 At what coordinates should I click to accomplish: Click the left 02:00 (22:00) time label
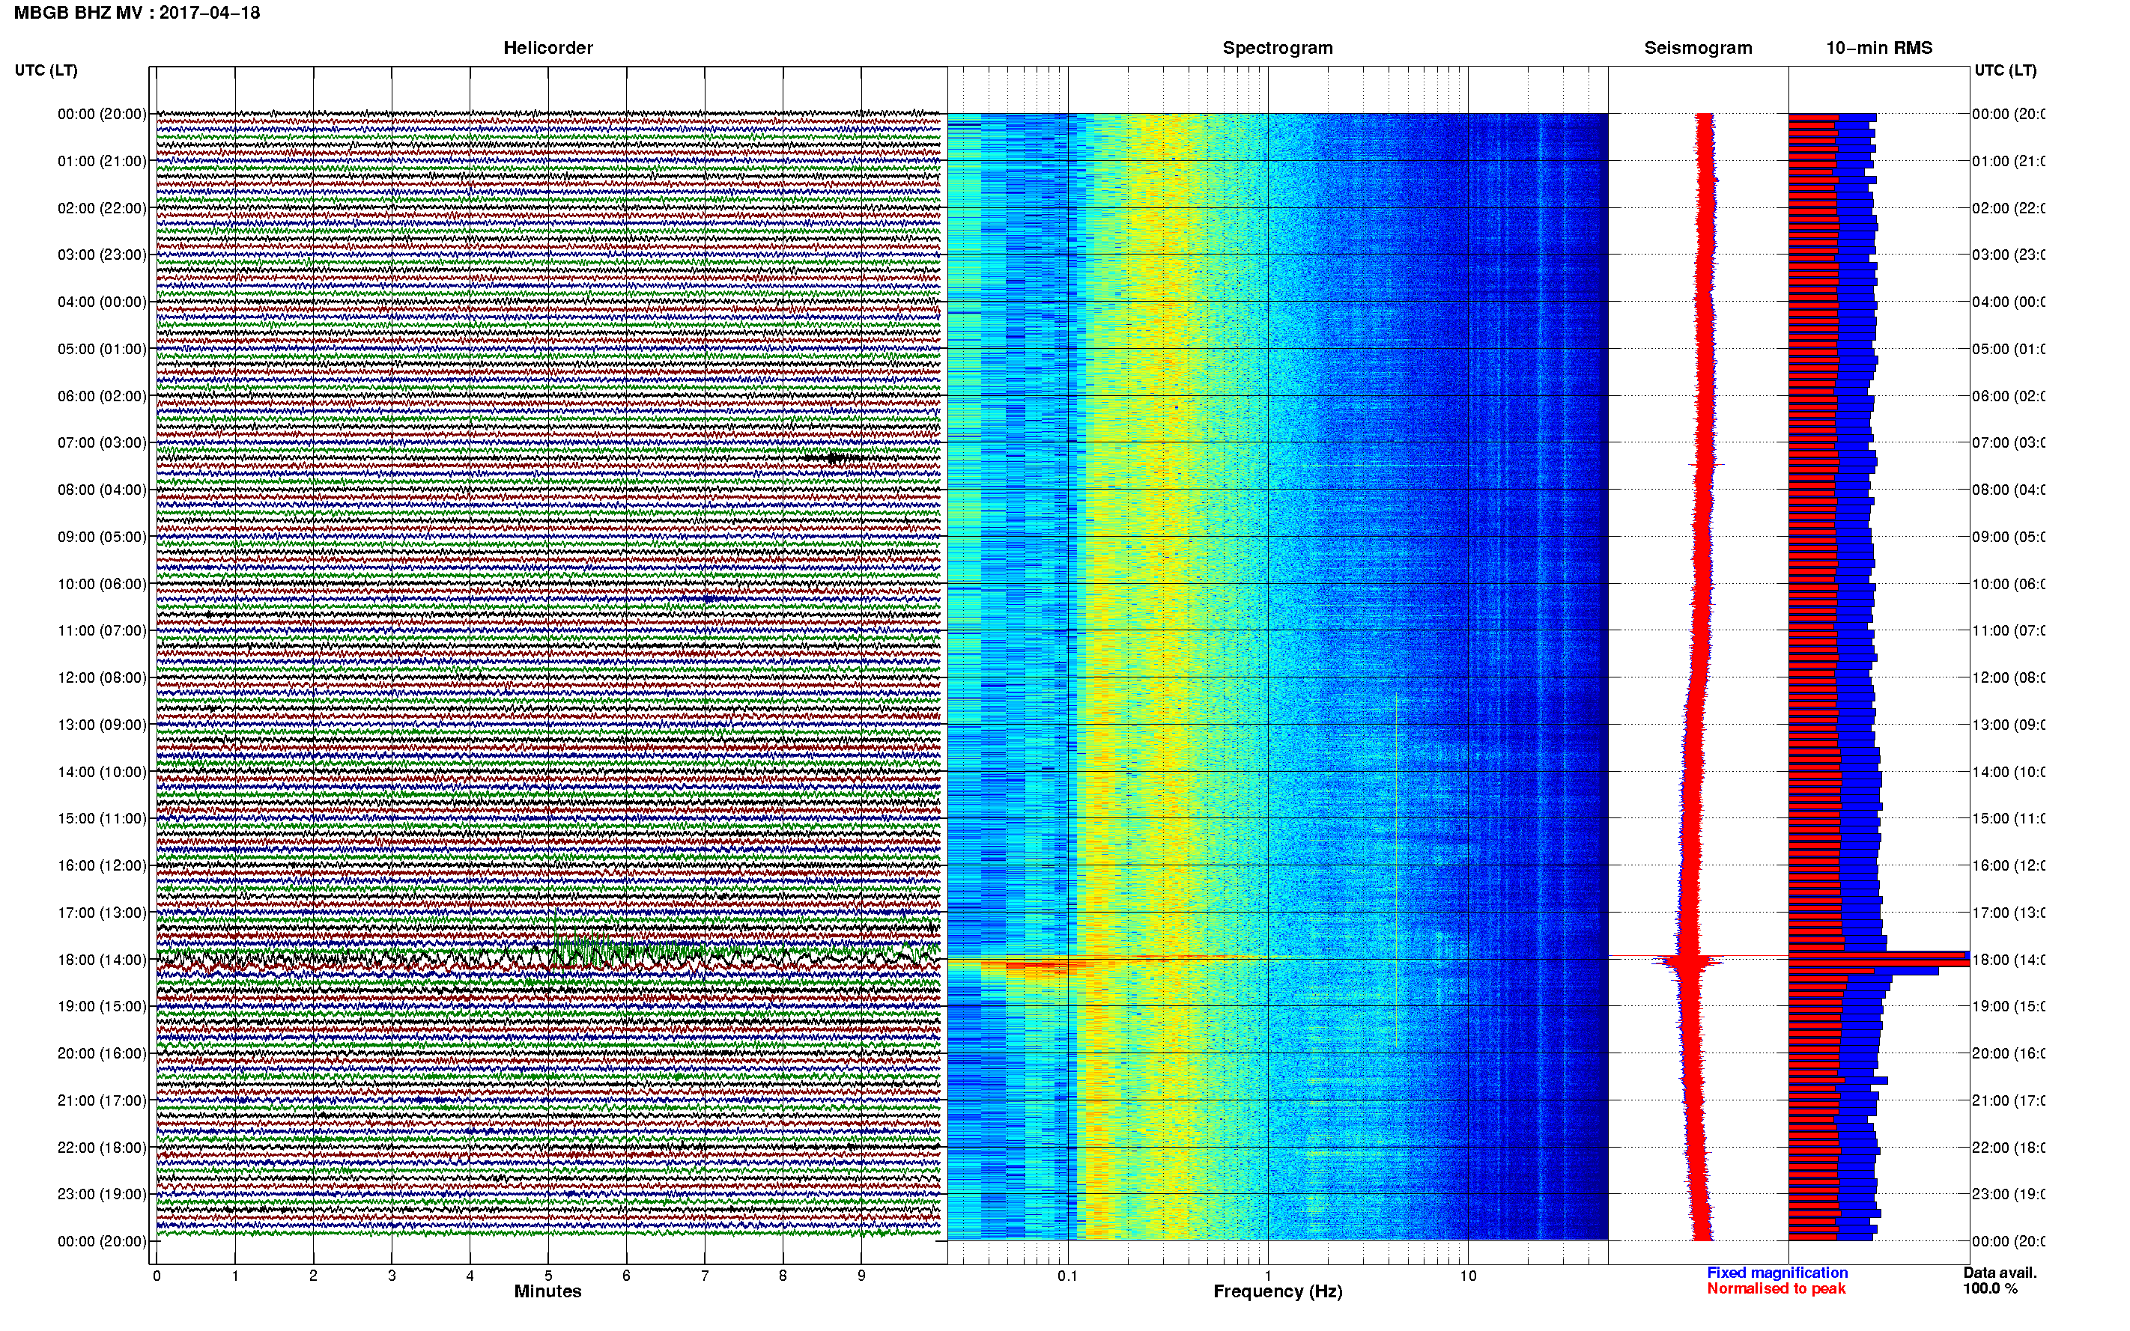(x=102, y=208)
